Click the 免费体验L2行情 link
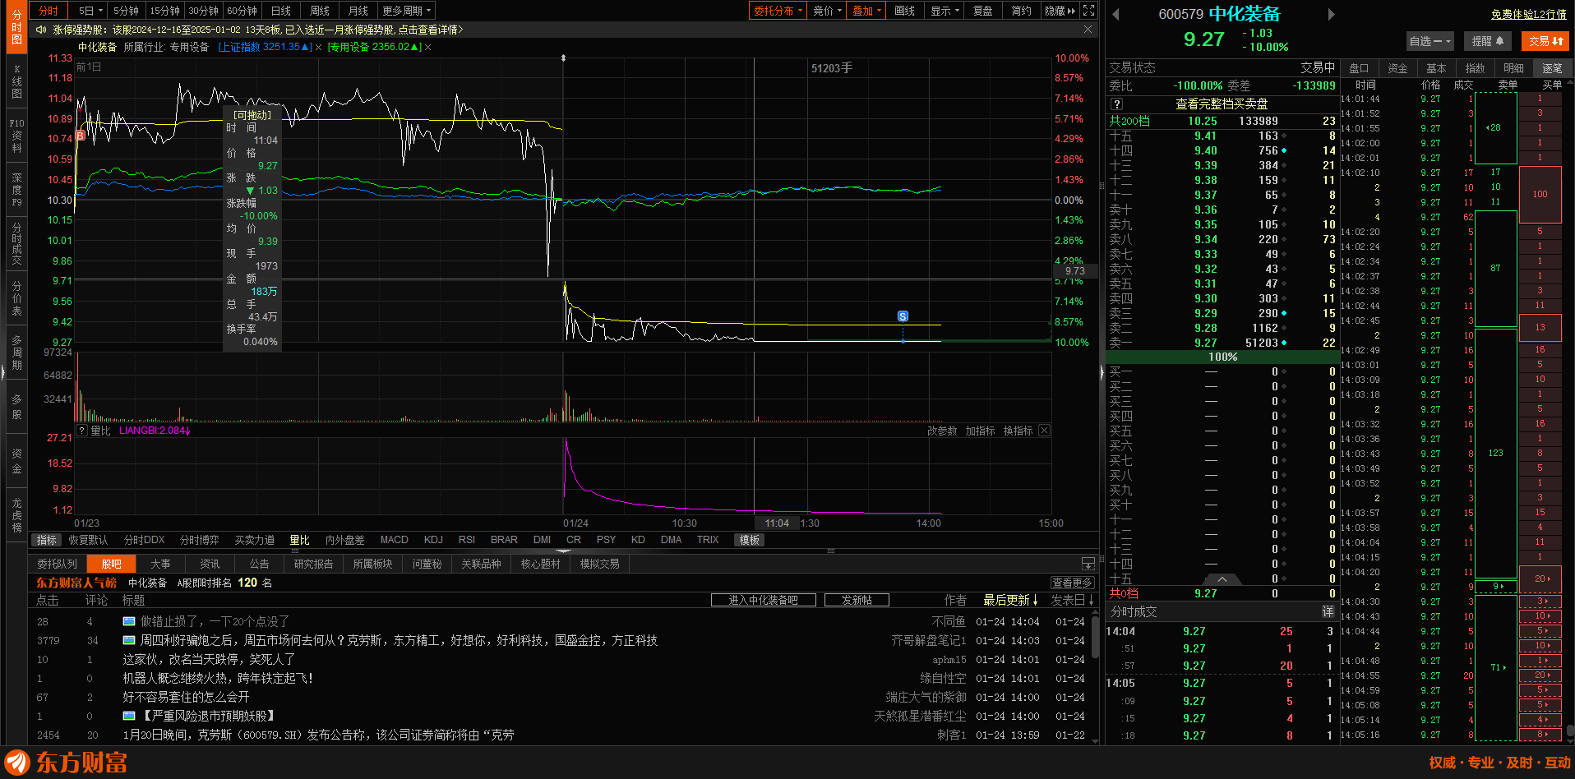This screenshot has width=1575, height=779. [1529, 14]
